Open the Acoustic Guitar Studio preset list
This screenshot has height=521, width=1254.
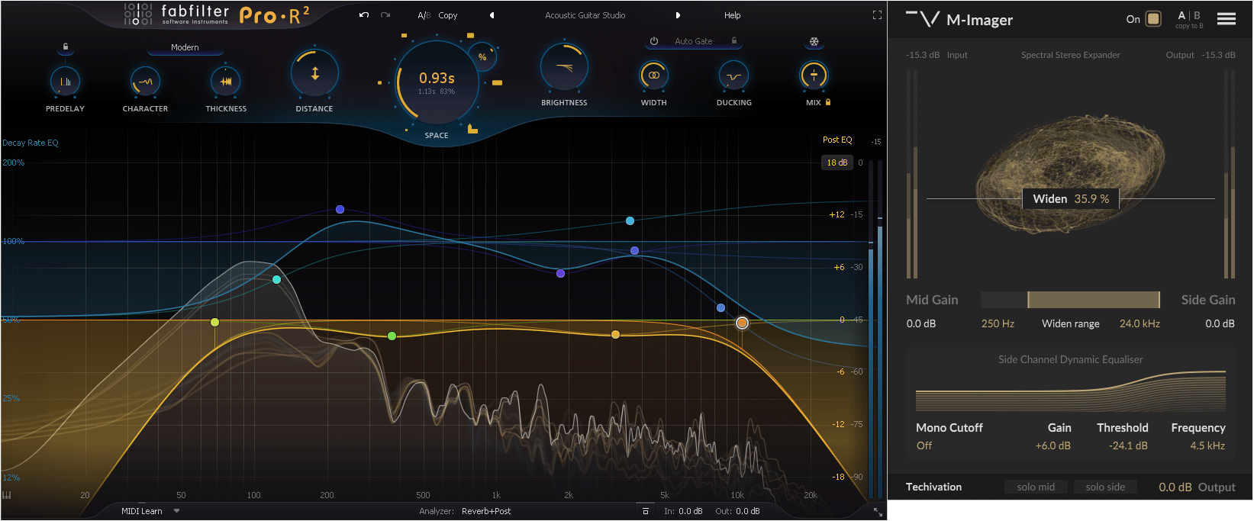[x=585, y=15]
